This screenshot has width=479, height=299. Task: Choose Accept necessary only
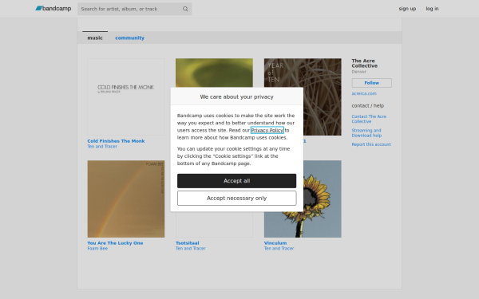pos(237,198)
